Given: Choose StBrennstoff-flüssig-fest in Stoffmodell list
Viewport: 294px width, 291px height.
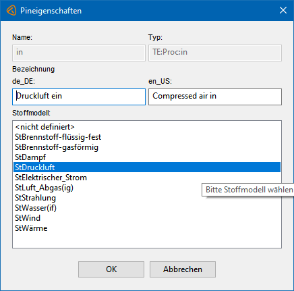Looking at the screenshot, I should [147, 137].
